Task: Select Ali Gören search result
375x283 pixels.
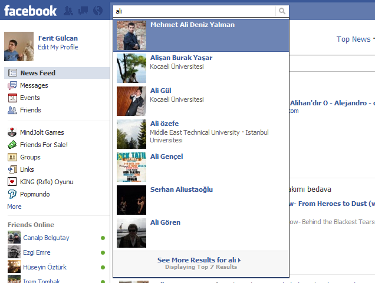Action: click(x=201, y=233)
